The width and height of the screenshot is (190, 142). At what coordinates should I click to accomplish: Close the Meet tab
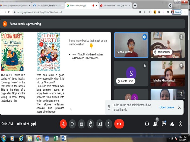(96, 6)
